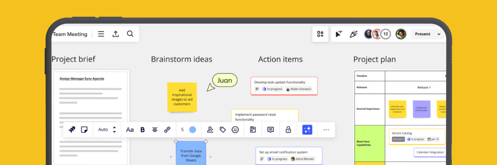Open more options three dots
This screenshot has width=497, height=165.
pyautogui.click(x=326, y=130)
